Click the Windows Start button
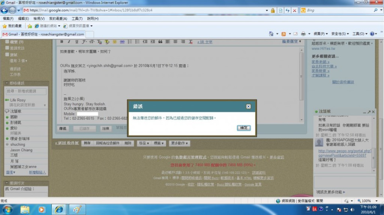The height and width of the screenshot is (215, 384). point(7,209)
